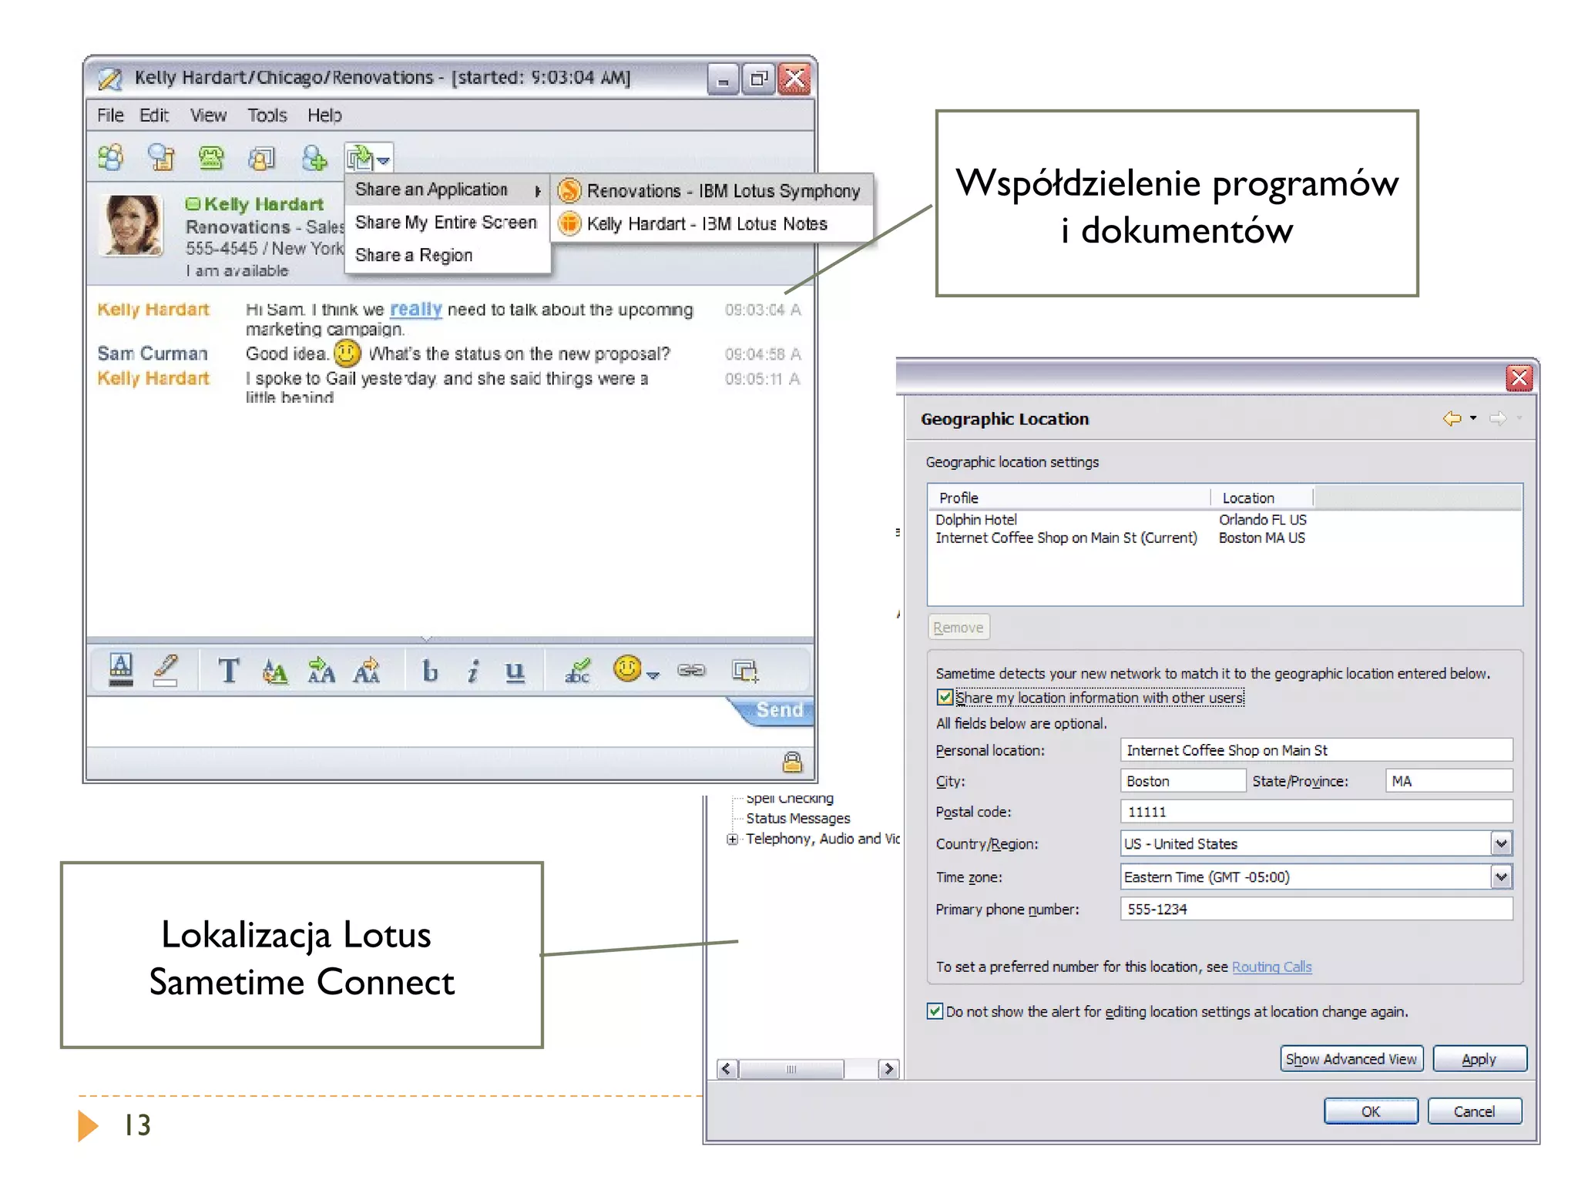
Task: Click the increase font size icon
Action: [321, 671]
